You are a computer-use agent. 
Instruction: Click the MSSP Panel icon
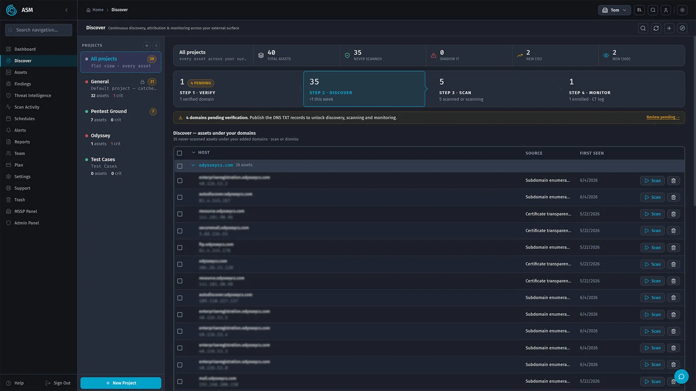tap(9, 211)
